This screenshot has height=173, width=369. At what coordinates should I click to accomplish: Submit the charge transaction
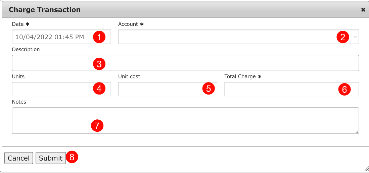[50, 158]
